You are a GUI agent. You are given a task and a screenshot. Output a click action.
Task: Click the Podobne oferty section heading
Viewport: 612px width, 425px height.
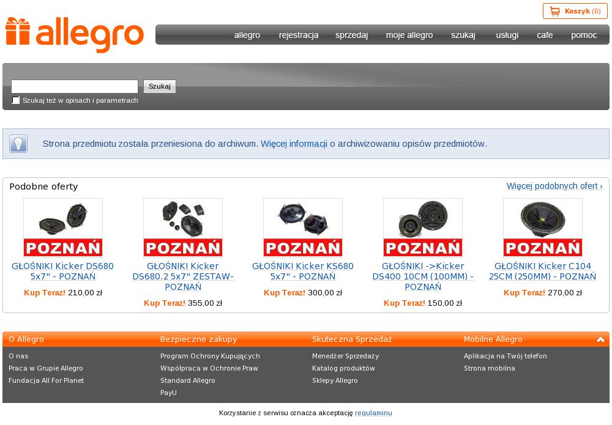click(43, 187)
